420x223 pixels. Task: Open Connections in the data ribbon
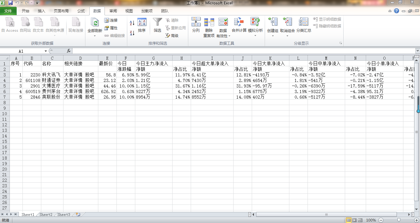(x=111, y=20)
